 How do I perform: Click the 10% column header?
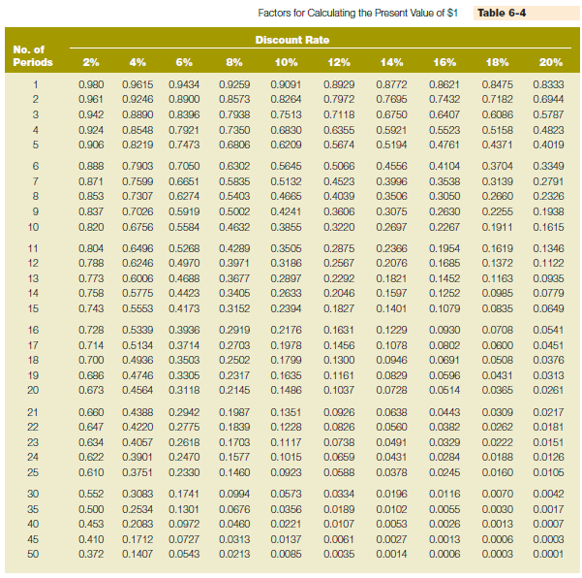click(x=287, y=62)
